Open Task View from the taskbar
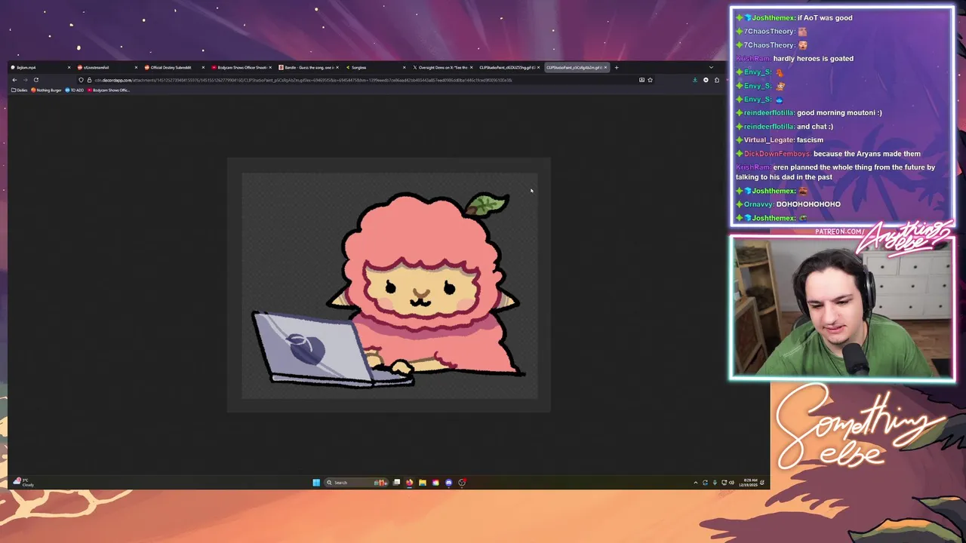 click(396, 483)
